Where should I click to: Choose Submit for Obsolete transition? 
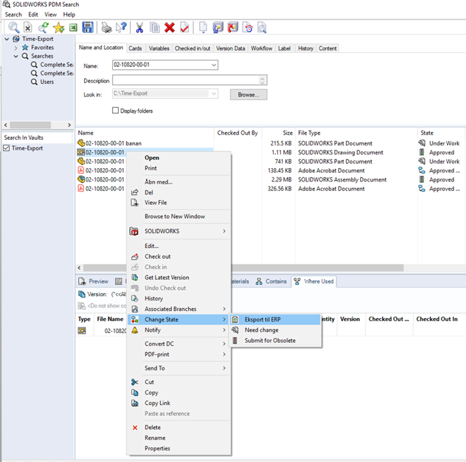275,340
